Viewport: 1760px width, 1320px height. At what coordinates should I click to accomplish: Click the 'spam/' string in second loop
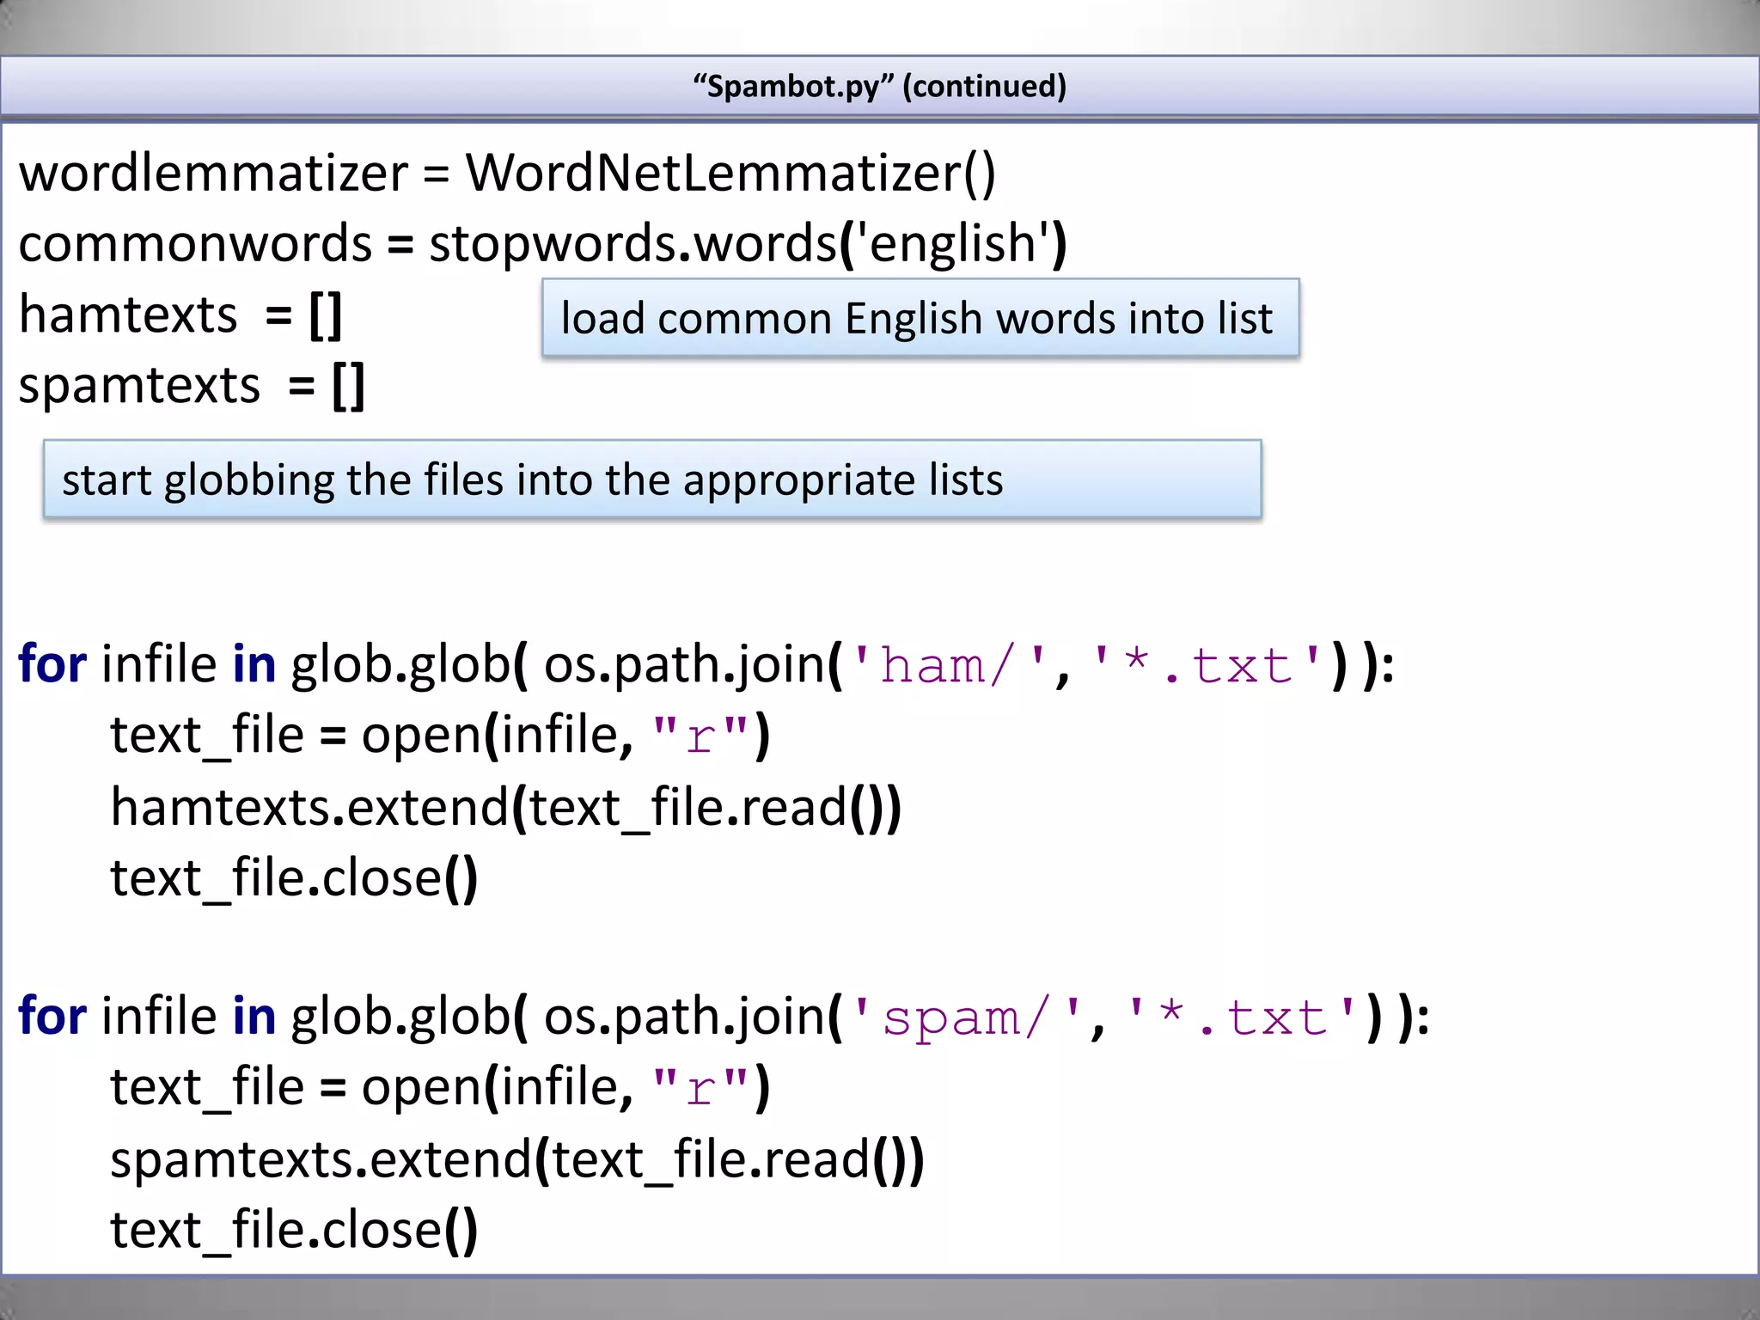pos(968,1018)
